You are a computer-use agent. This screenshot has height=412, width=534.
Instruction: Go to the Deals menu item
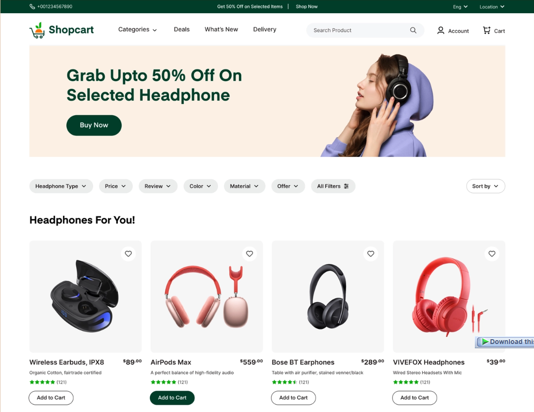pyautogui.click(x=182, y=30)
